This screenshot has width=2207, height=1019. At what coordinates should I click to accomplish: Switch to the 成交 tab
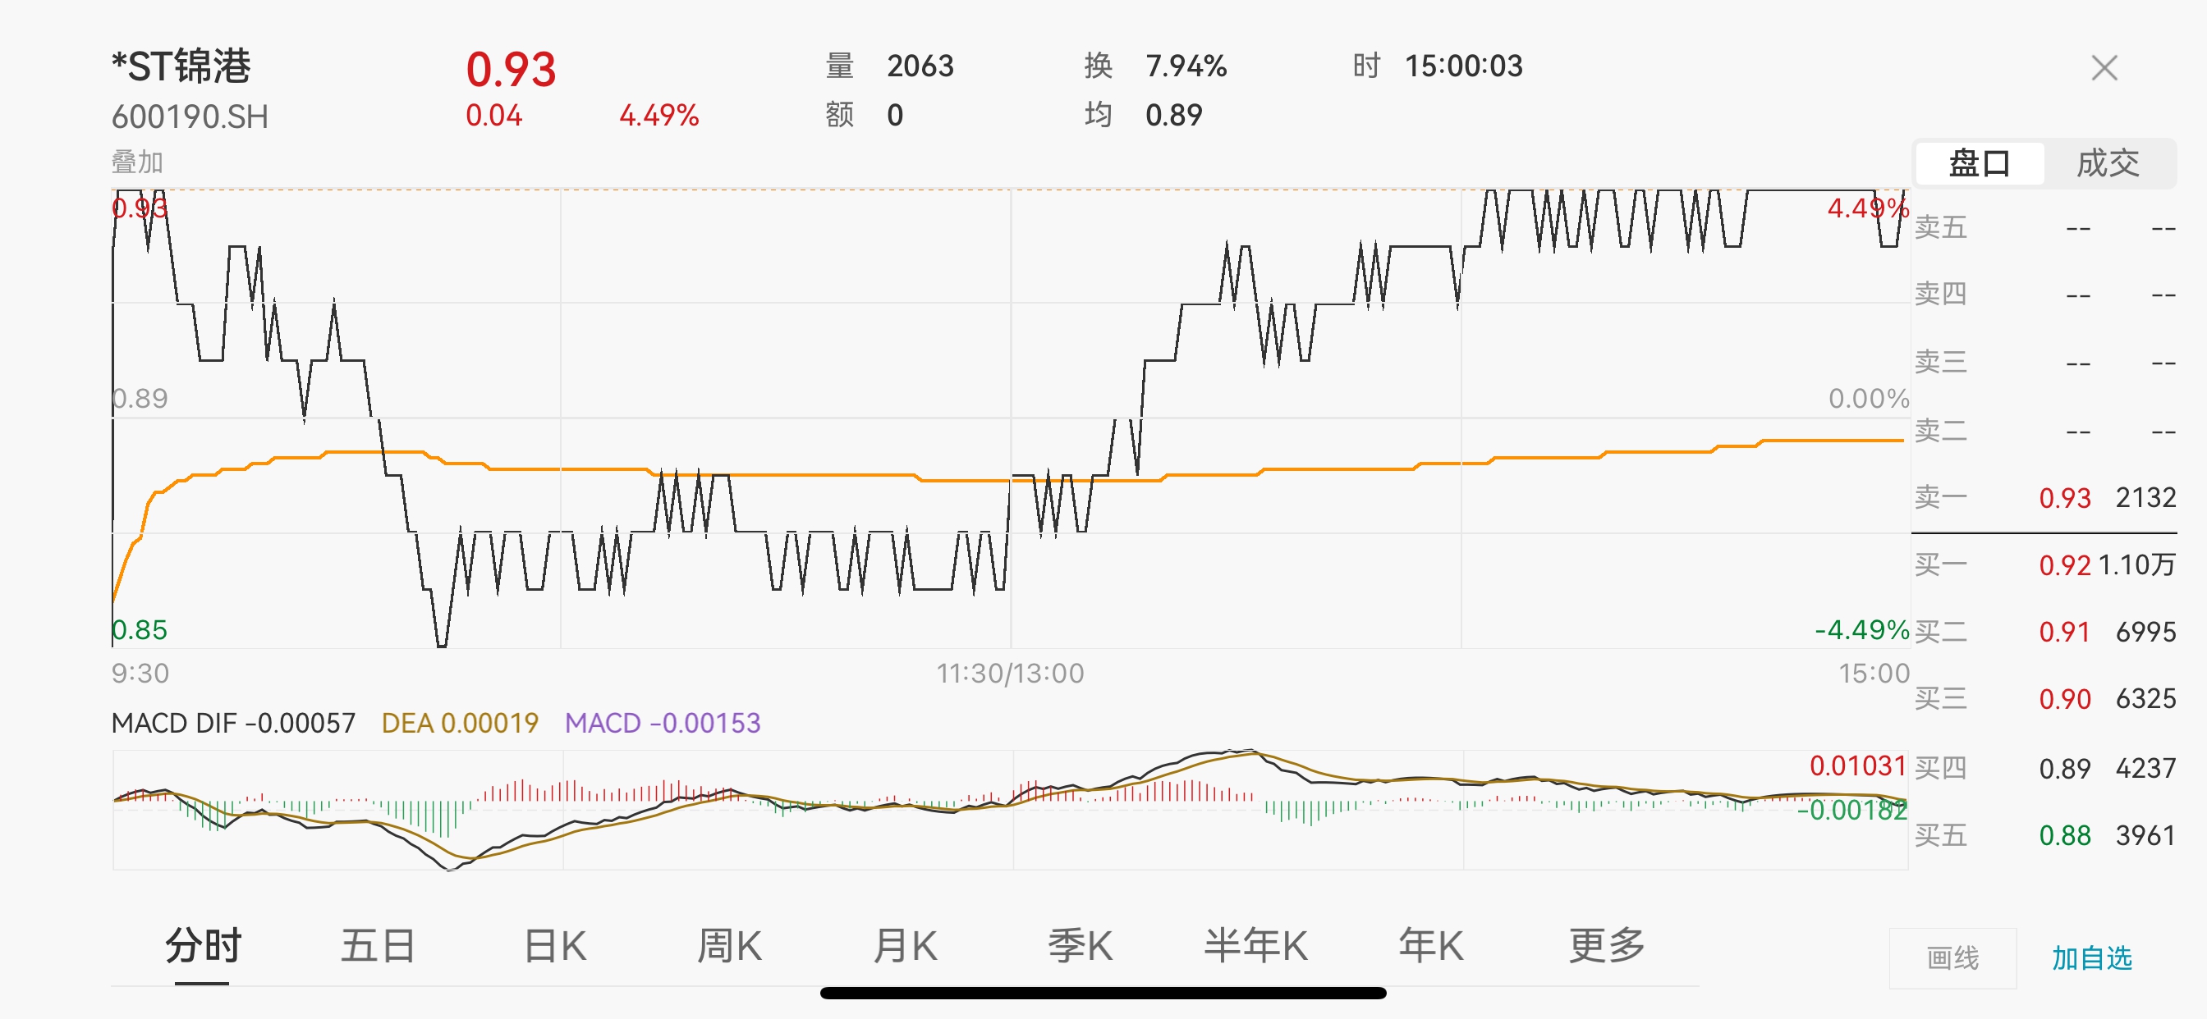point(2108,162)
